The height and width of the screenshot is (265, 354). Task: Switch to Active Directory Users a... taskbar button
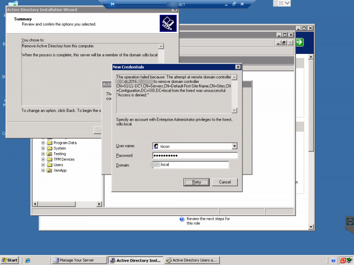tap(192, 260)
